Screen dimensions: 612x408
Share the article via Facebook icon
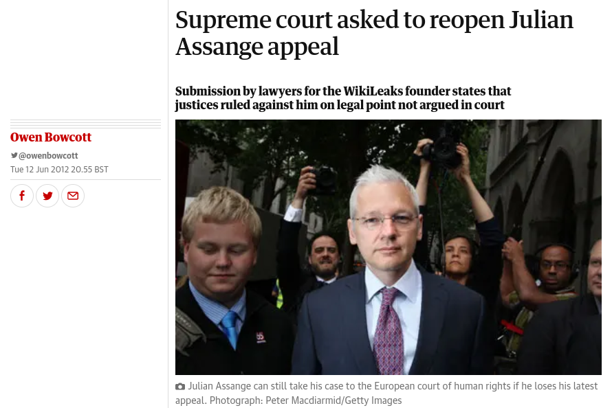tap(22, 196)
